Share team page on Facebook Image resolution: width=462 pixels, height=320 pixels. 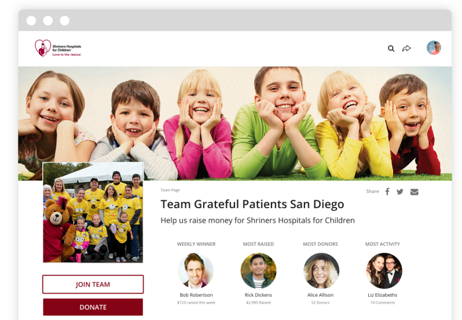click(x=387, y=192)
